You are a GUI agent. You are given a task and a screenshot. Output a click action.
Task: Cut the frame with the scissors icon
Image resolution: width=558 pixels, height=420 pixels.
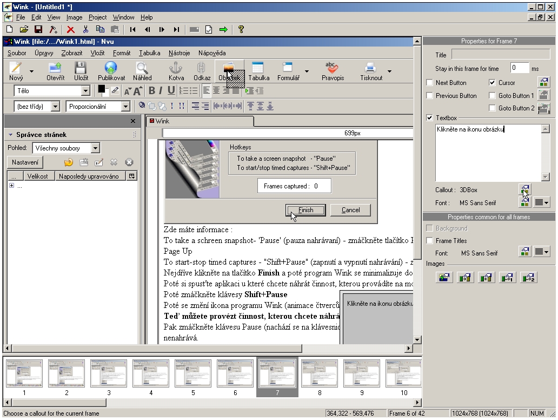coord(85,30)
